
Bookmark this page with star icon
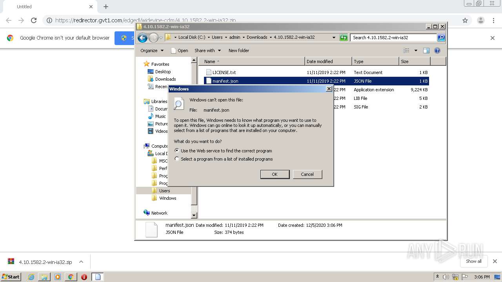(x=465, y=20)
